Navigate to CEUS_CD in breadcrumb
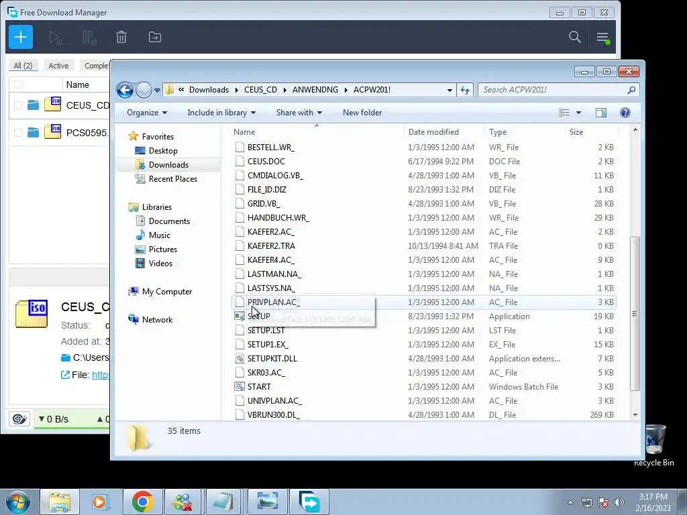Viewport: 687px width, 515px height. click(x=261, y=90)
